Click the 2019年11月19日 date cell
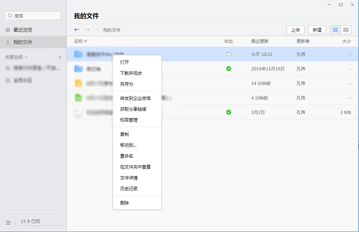The height and width of the screenshot is (232, 359). click(267, 69)
